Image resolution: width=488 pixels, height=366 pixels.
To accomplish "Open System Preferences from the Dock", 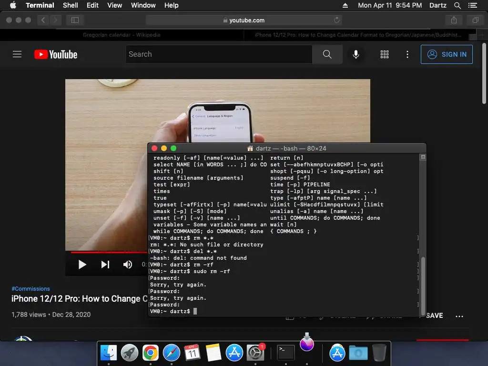I will [255, 353].
